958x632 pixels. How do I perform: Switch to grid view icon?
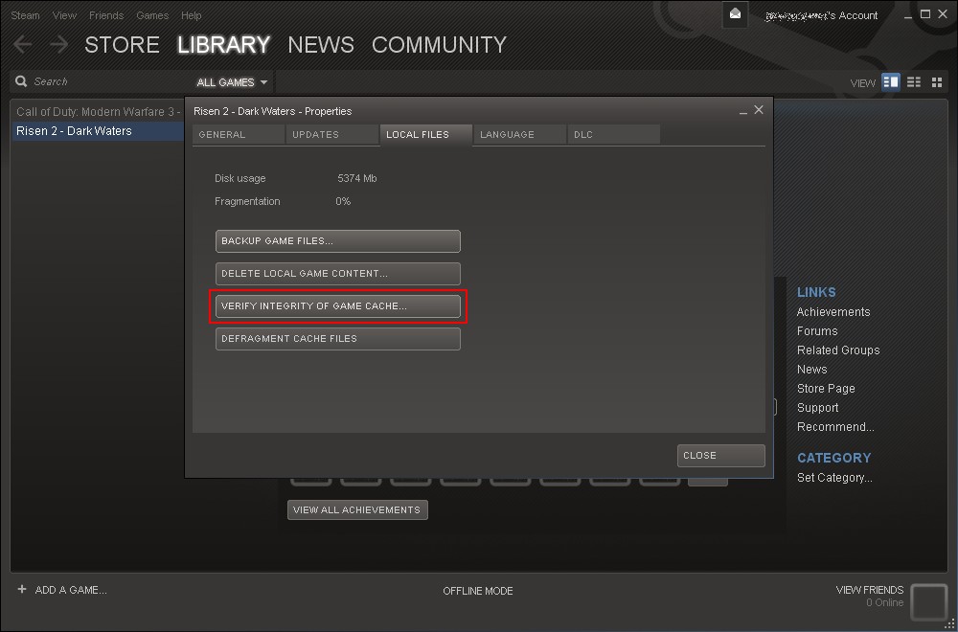coord(937,82)
